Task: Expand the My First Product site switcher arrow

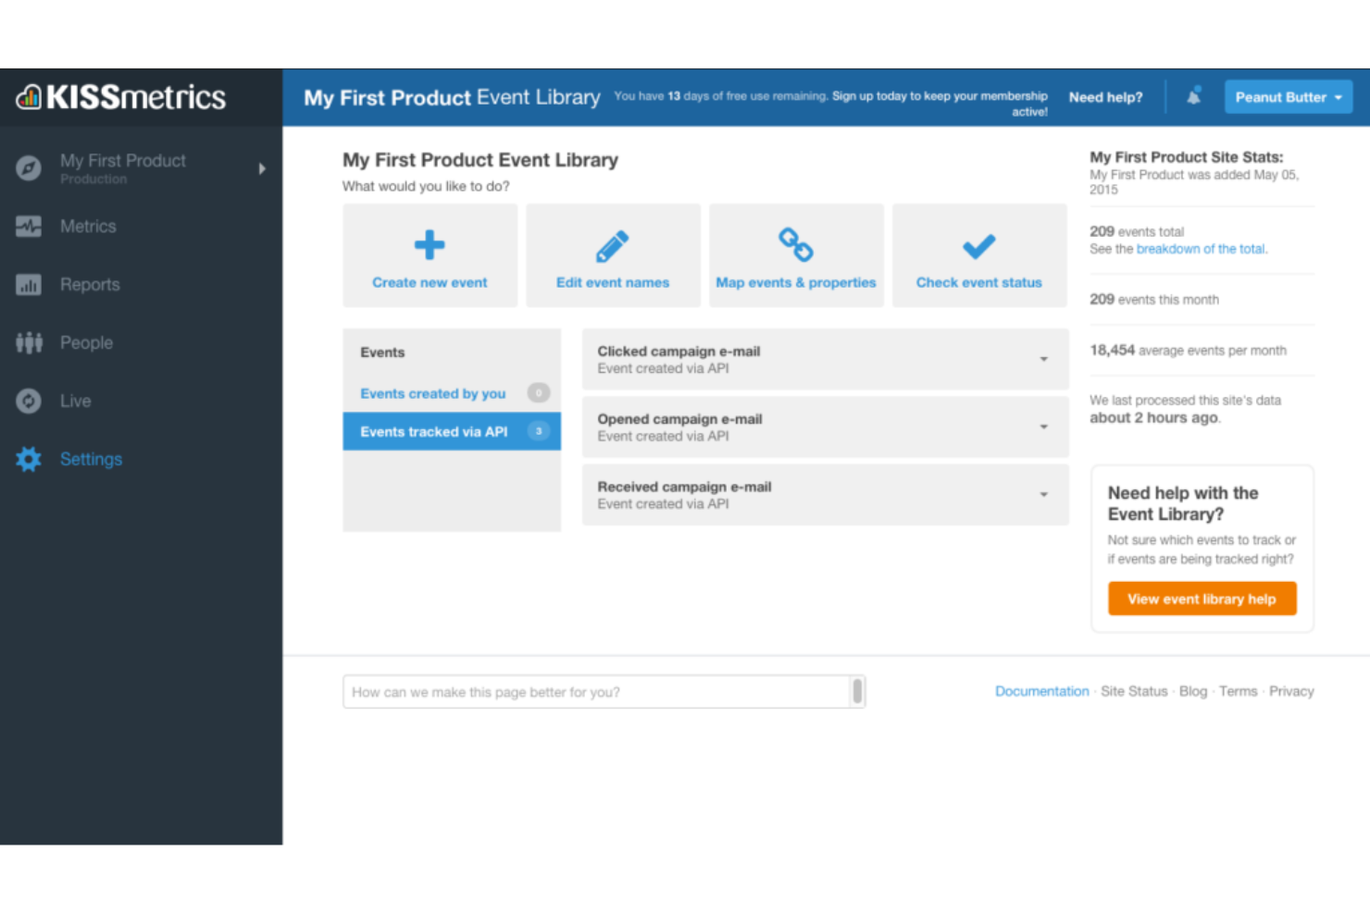Action: click(x=262, y=168)
